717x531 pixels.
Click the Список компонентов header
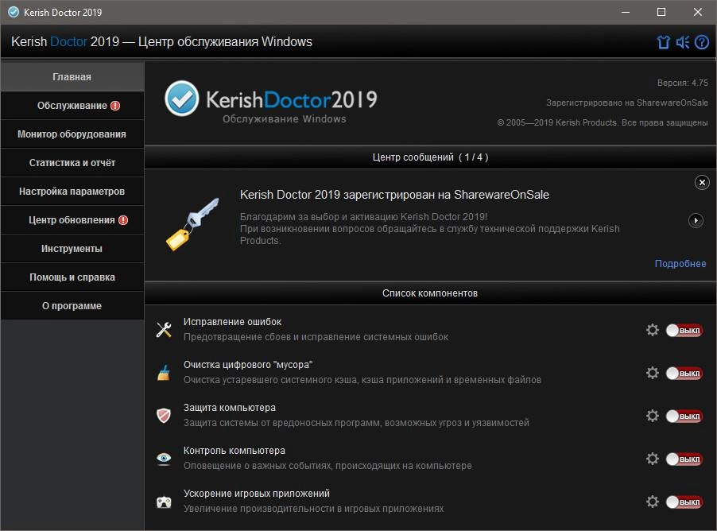(x=430, y=293)
